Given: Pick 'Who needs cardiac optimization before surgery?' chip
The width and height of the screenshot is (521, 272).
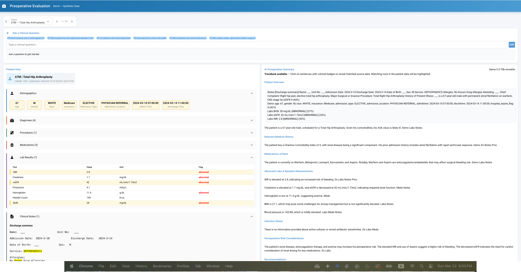Looking at the screenshot, I should tap(233, 38).
